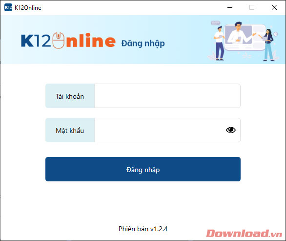Click the disabled maximize window button
The image size is (286, 241).
252,7
